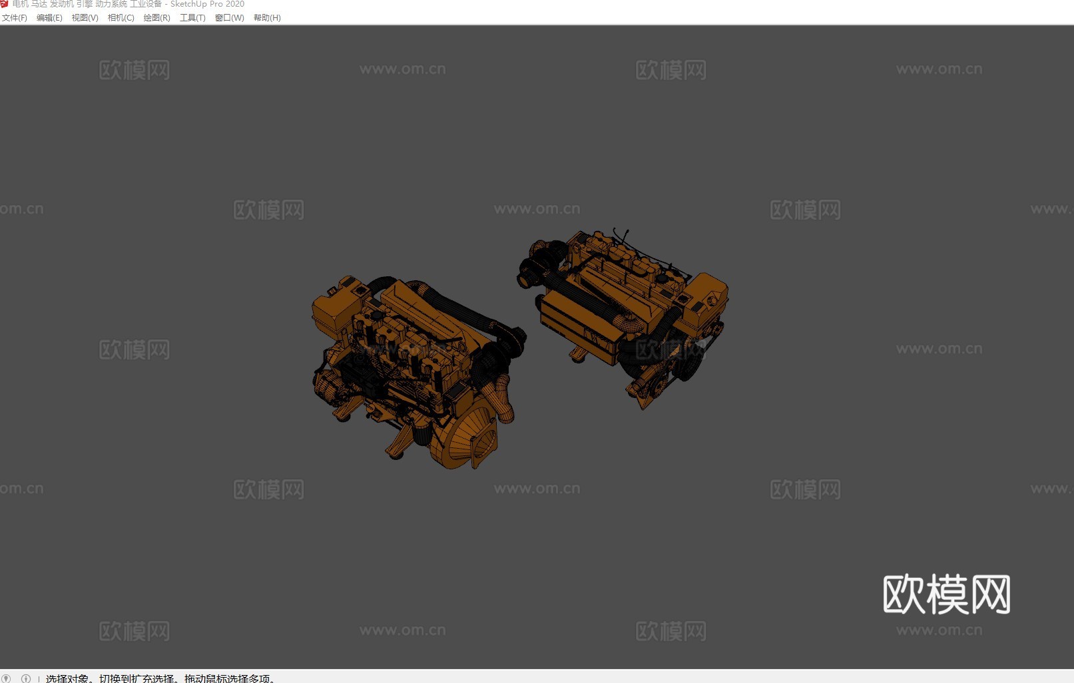Click the geo-location pin icon in status bar
1074x683 pixels.
[7, 678]
